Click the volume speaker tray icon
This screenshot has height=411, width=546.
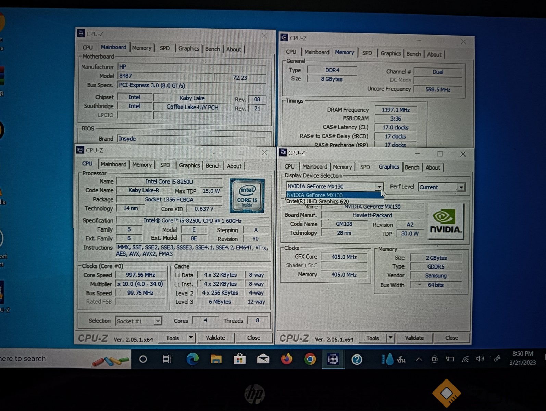pos(480,359)
